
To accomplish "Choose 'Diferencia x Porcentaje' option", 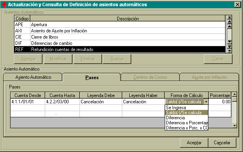I will coord(187,123).
